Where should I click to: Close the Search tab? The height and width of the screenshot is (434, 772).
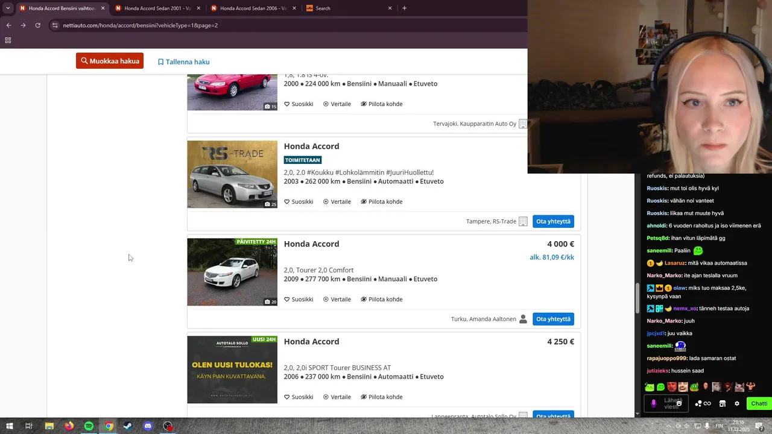390,8
